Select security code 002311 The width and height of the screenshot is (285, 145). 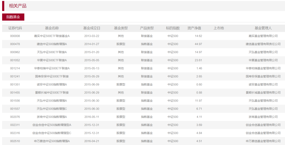pyautogui.click(x=15, y=125)
